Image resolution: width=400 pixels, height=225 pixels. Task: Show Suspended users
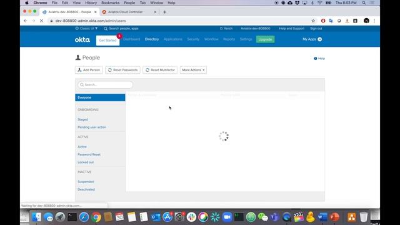tap(86, 182)
